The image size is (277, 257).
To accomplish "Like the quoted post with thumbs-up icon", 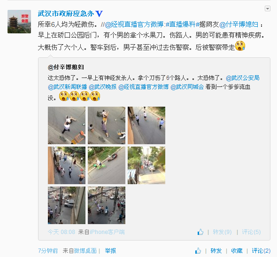I will point(200,232).
